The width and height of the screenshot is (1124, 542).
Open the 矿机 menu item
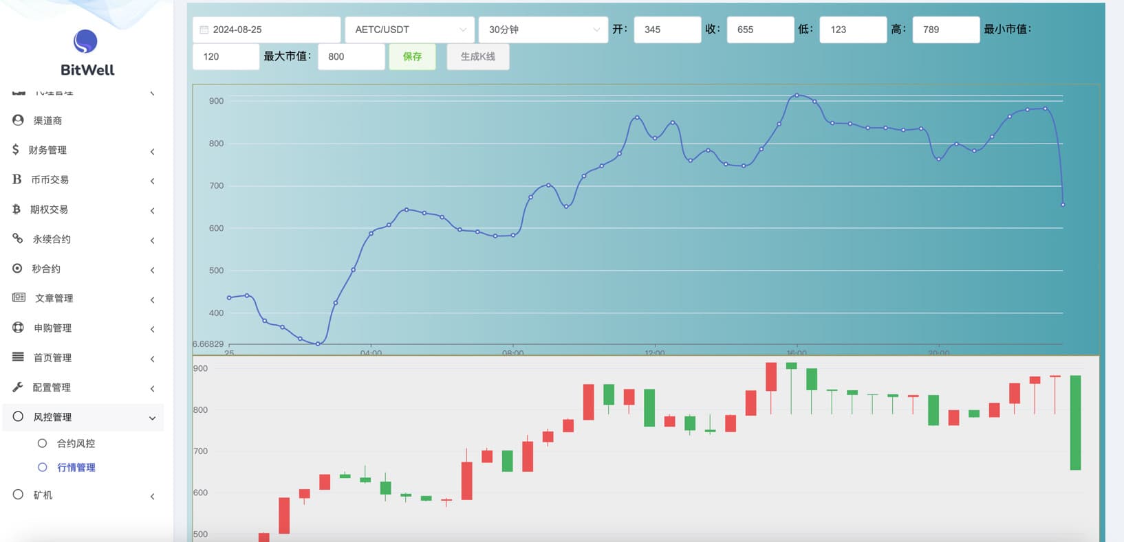[43, 495]
